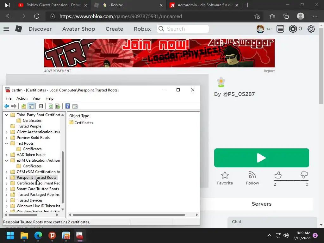Image resolution: width=324 pixels, height=243 pixels.
Task: Select Windows Live ID Token Issuer store
Action: click(x=38, y=206)
